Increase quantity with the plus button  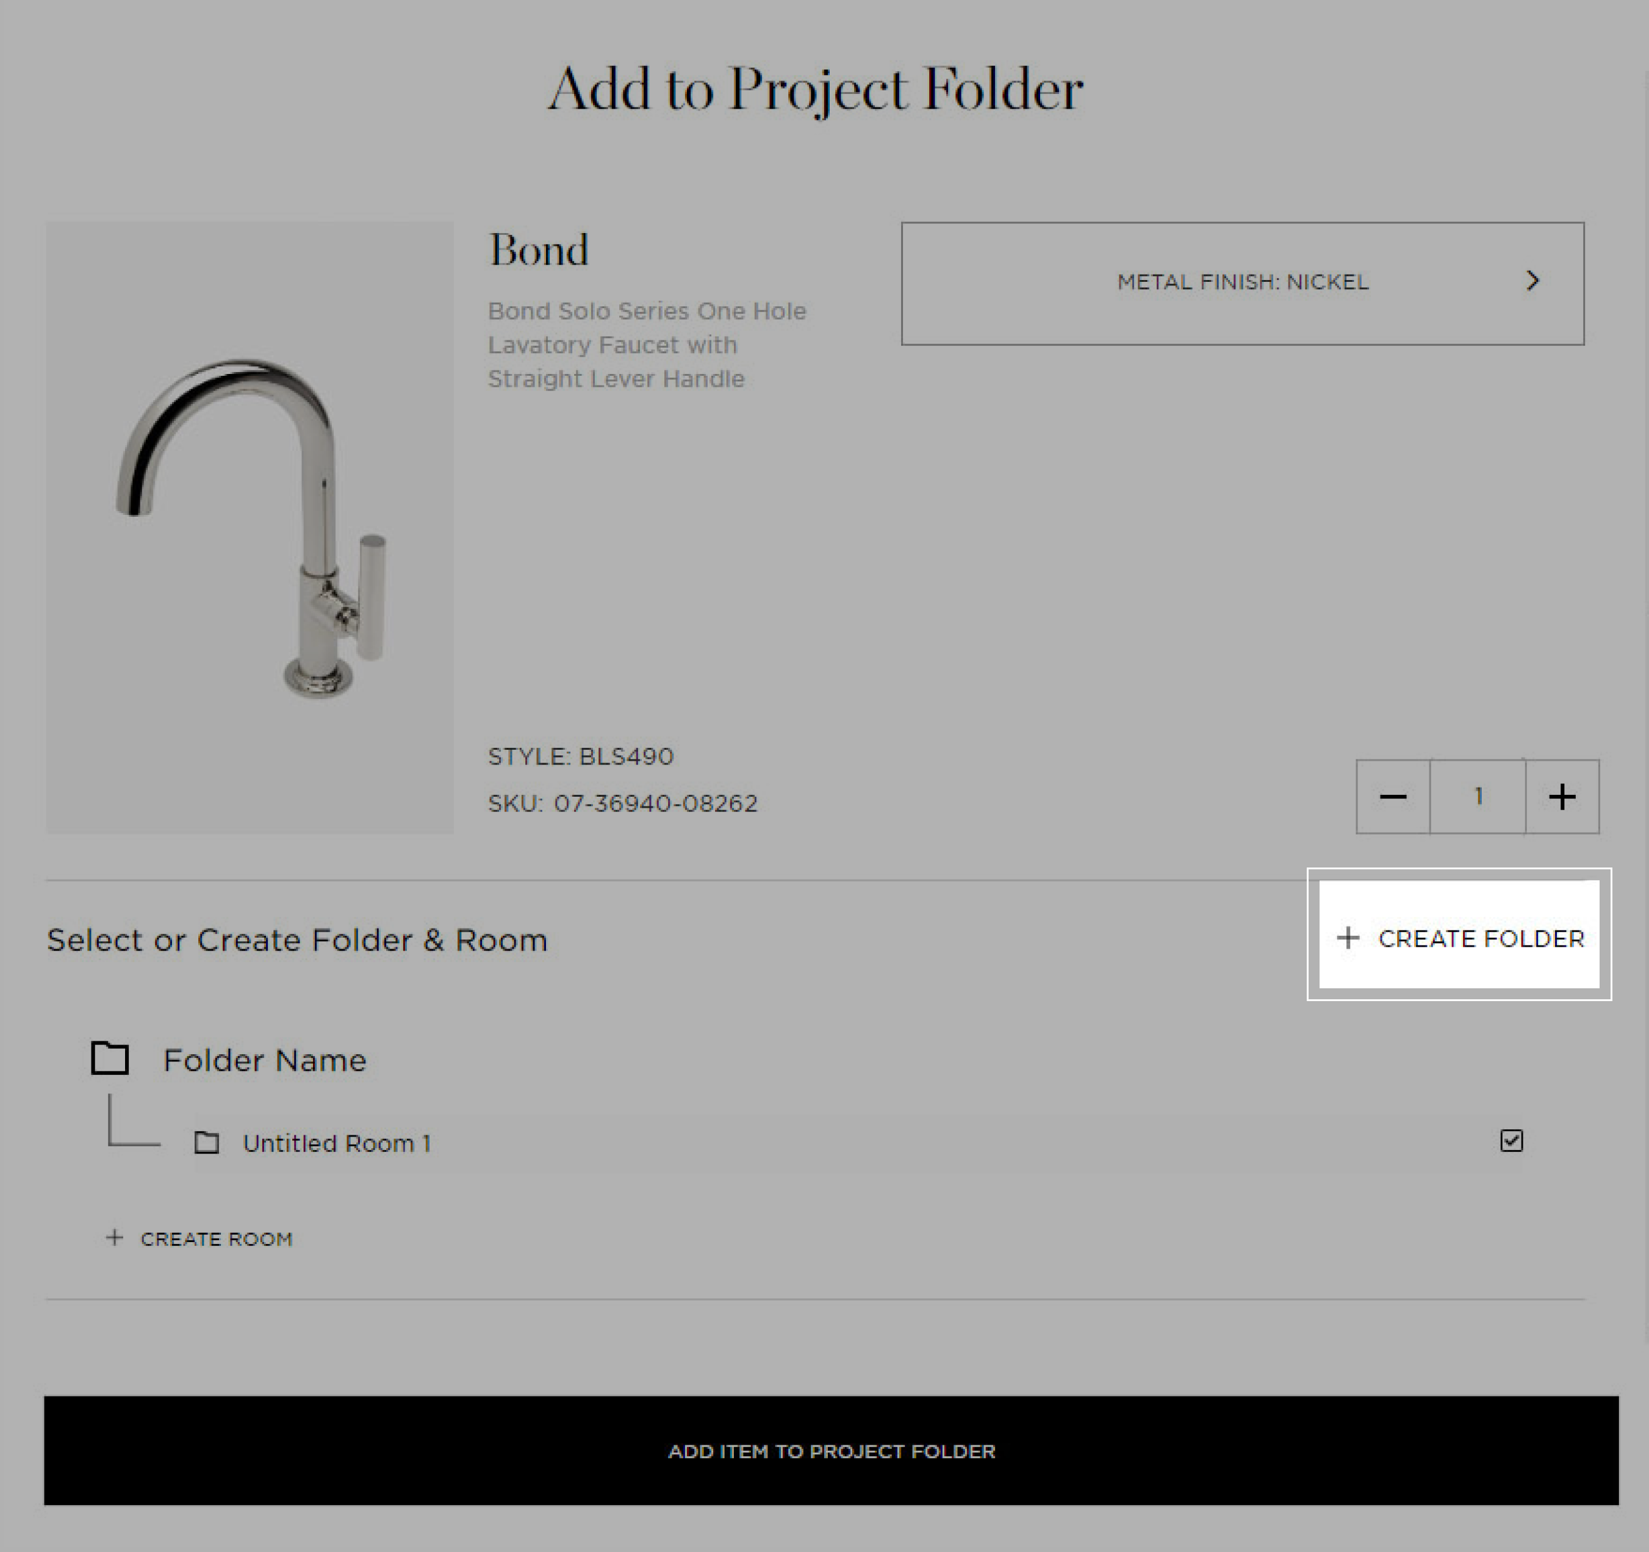tap(1562, 796)
